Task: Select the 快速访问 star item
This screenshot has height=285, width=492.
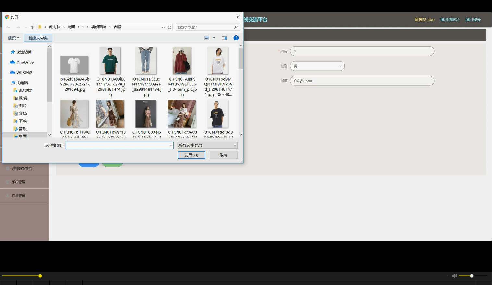Action: [x=21, y=52]
